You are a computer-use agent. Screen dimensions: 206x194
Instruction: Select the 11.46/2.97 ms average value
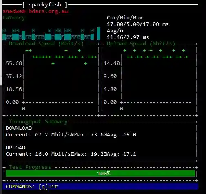tap(128, 37)
